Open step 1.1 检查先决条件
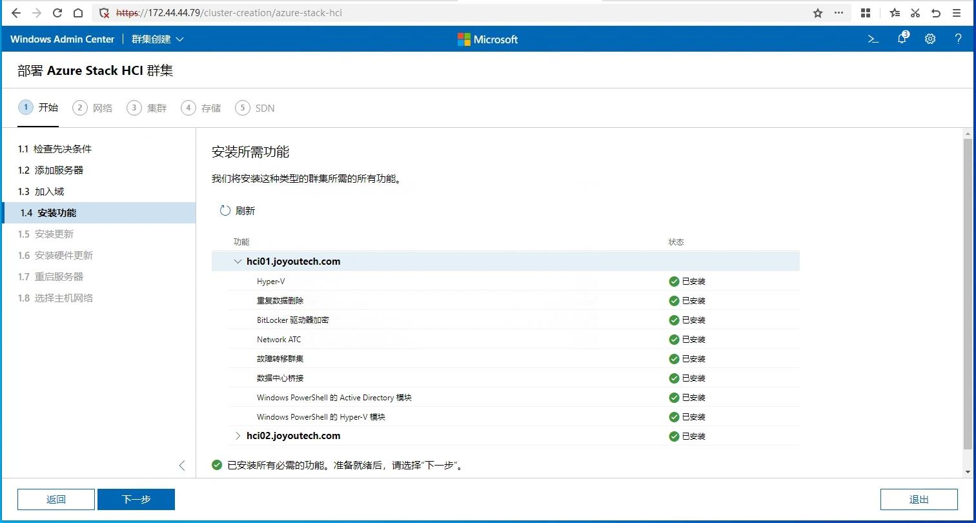The width and height of the screenshot is (976, 523). [99, 149]
